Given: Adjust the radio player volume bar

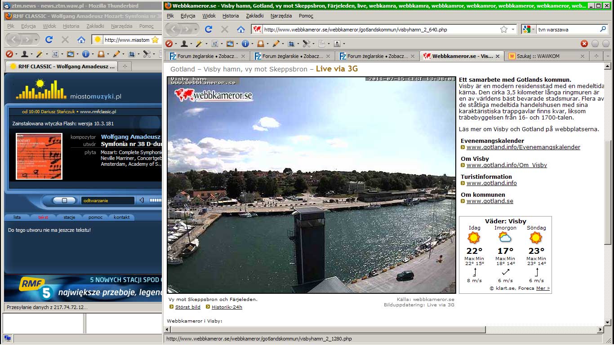Looking at the screenshot, I should pyautogui.click(x=155, y=200).
